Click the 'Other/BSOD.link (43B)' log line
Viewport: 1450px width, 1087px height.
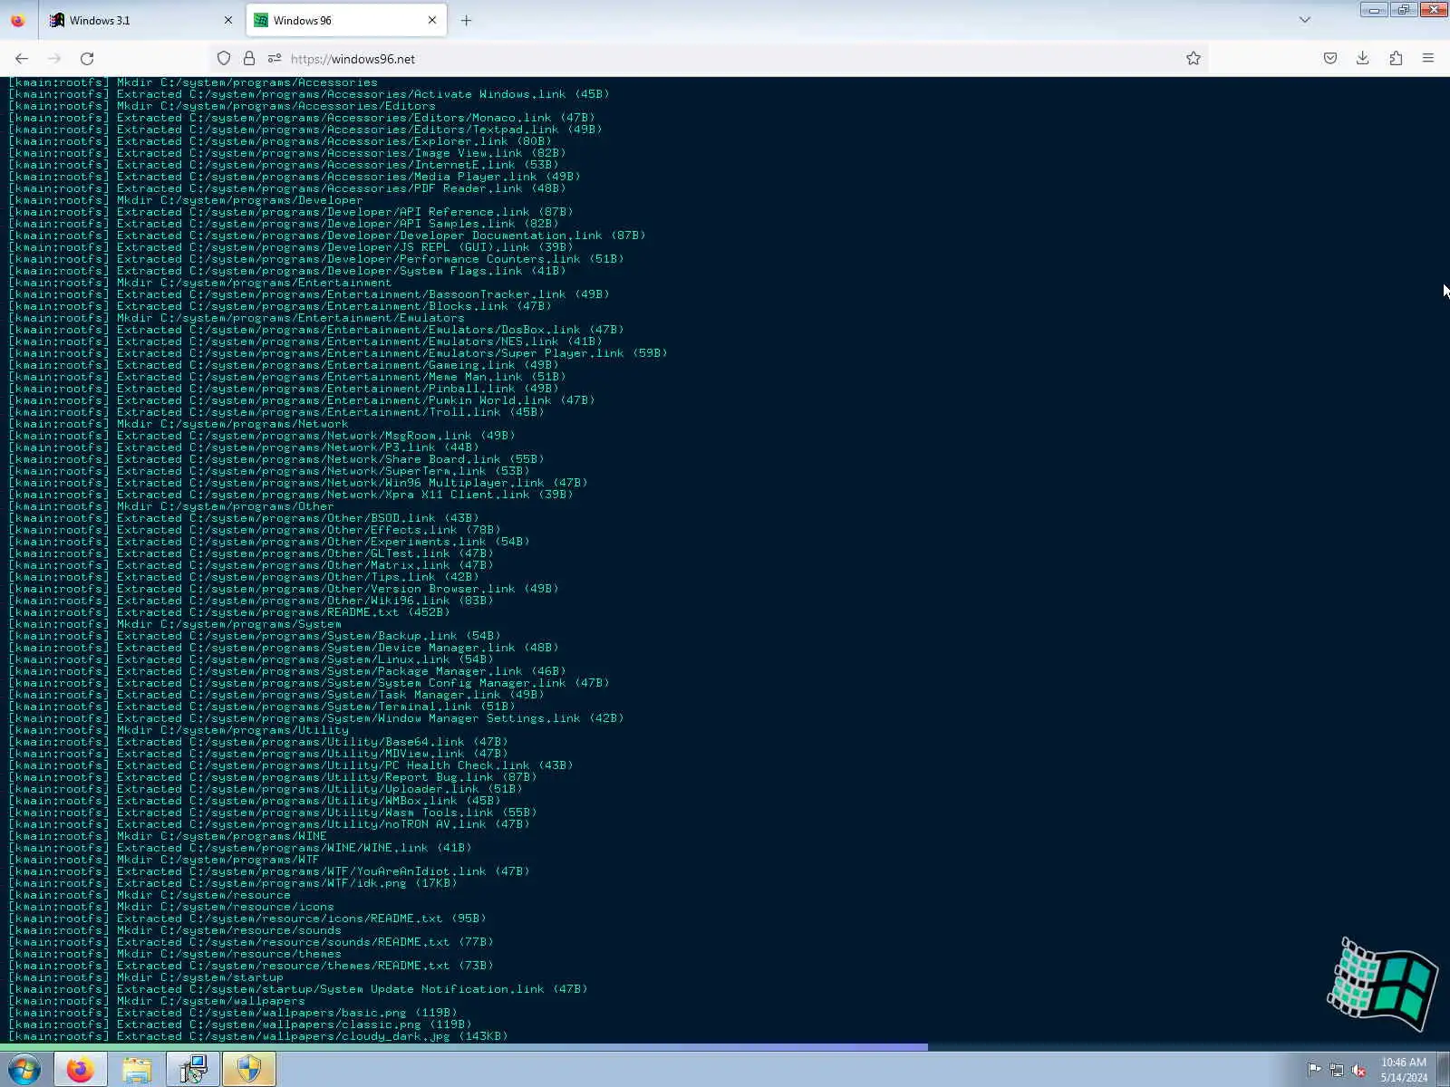[x=244, y=518]
